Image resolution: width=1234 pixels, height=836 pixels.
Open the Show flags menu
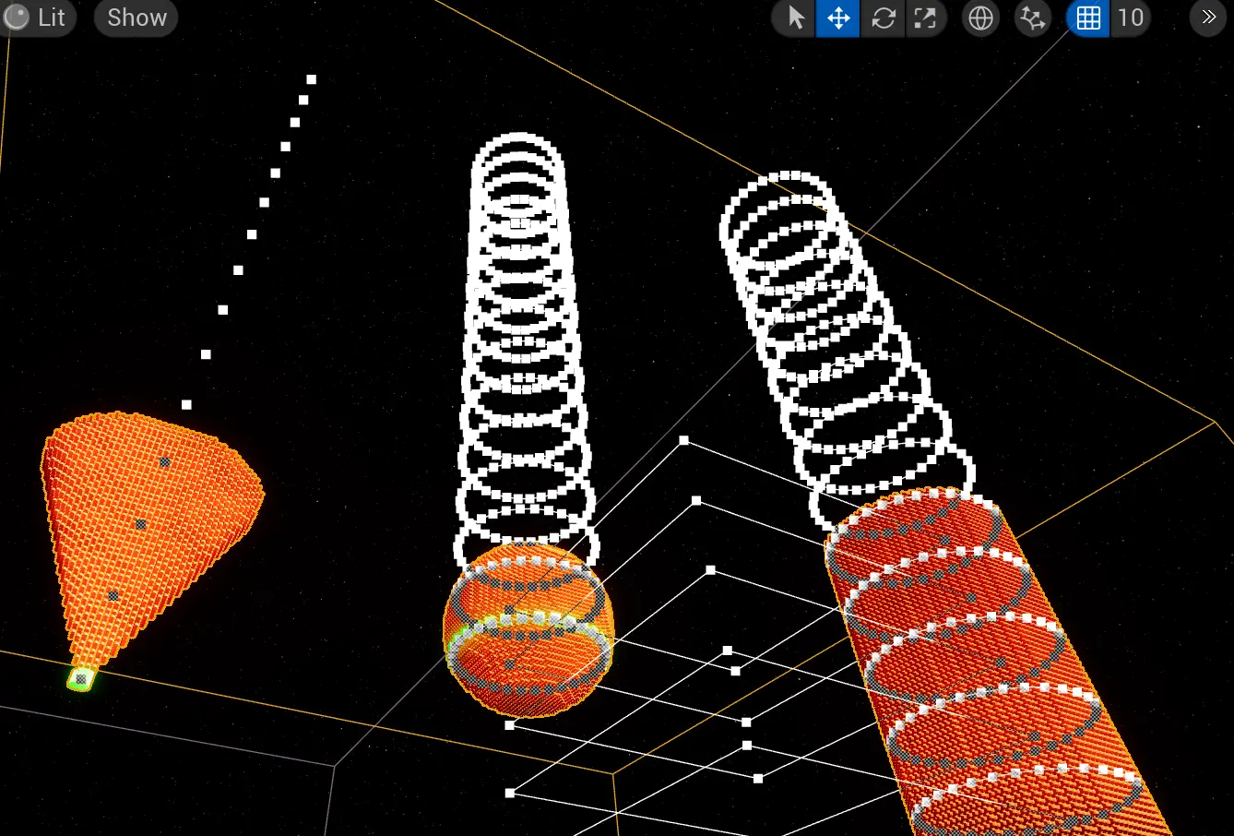[x=136, y=18]
